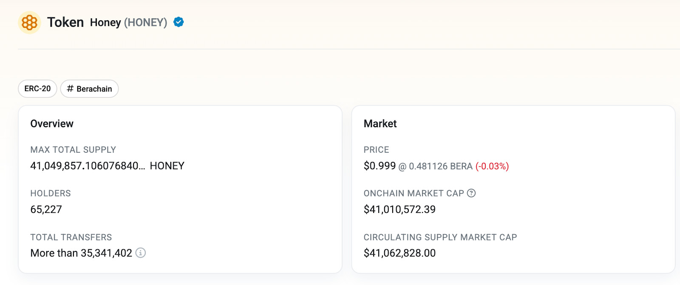
Task: Open the total transfers info tooltip icon
Action: click(x=141, y=253)
